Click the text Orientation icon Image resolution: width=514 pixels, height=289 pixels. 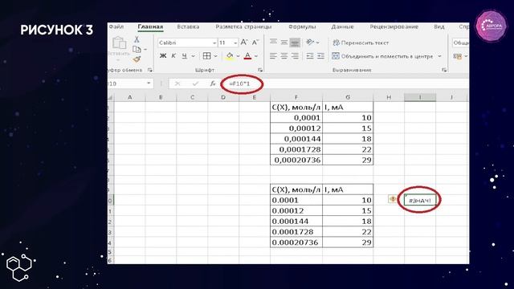pyautogui.click(x=310, y=42)
